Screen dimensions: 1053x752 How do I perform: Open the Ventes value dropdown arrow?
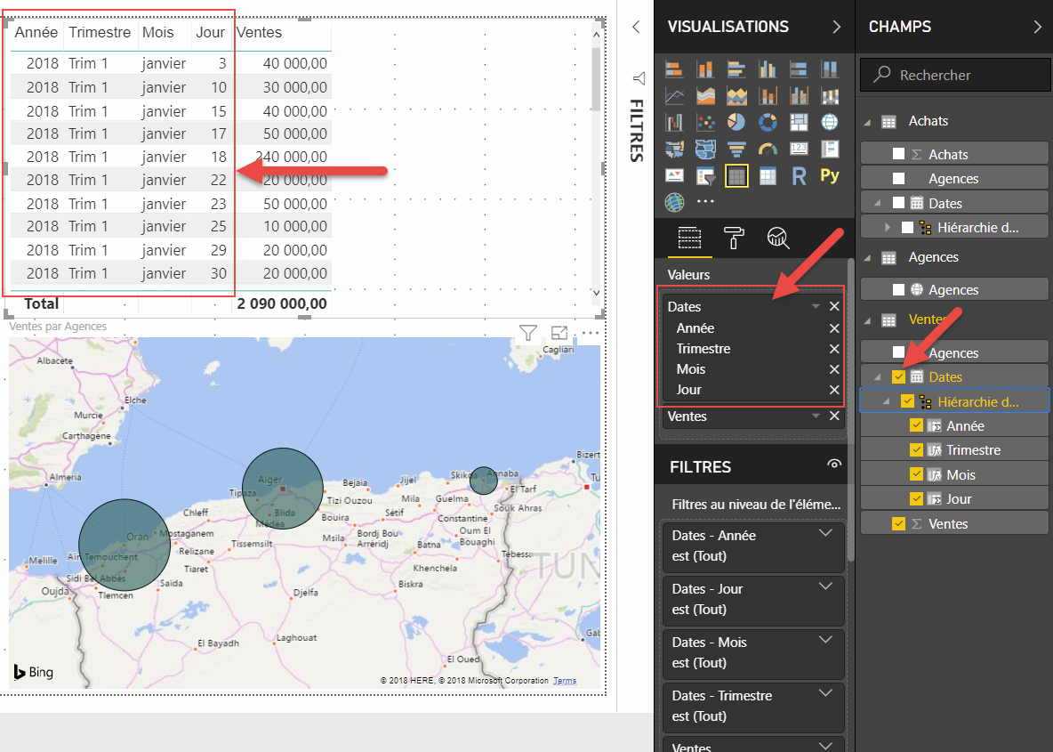pyautogui.click(x=816, y=416)
